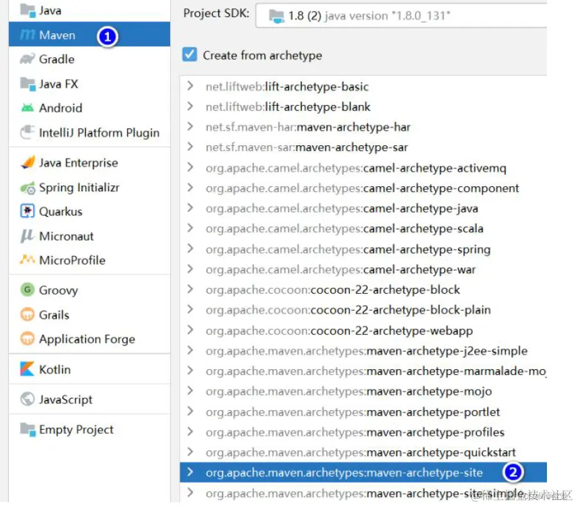Open the Project SDK dropdown

coord(401,16)
